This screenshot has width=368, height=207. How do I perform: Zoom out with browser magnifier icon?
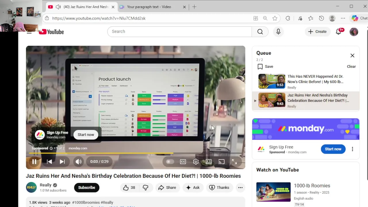(265, 18)
